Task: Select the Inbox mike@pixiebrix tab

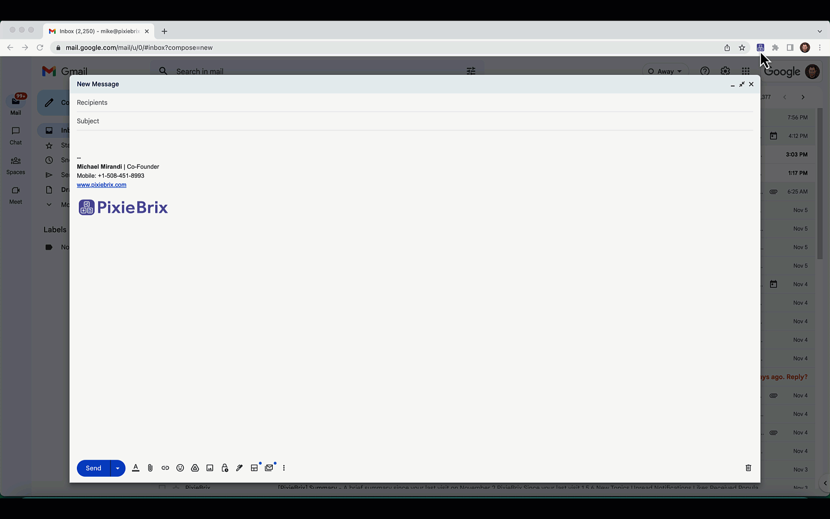Action: click(x=99, y=31)
